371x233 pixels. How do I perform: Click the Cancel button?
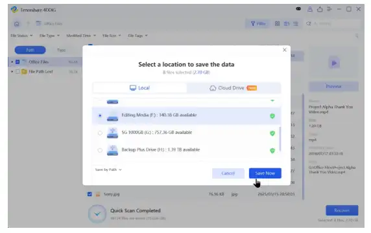pos(228,173)
